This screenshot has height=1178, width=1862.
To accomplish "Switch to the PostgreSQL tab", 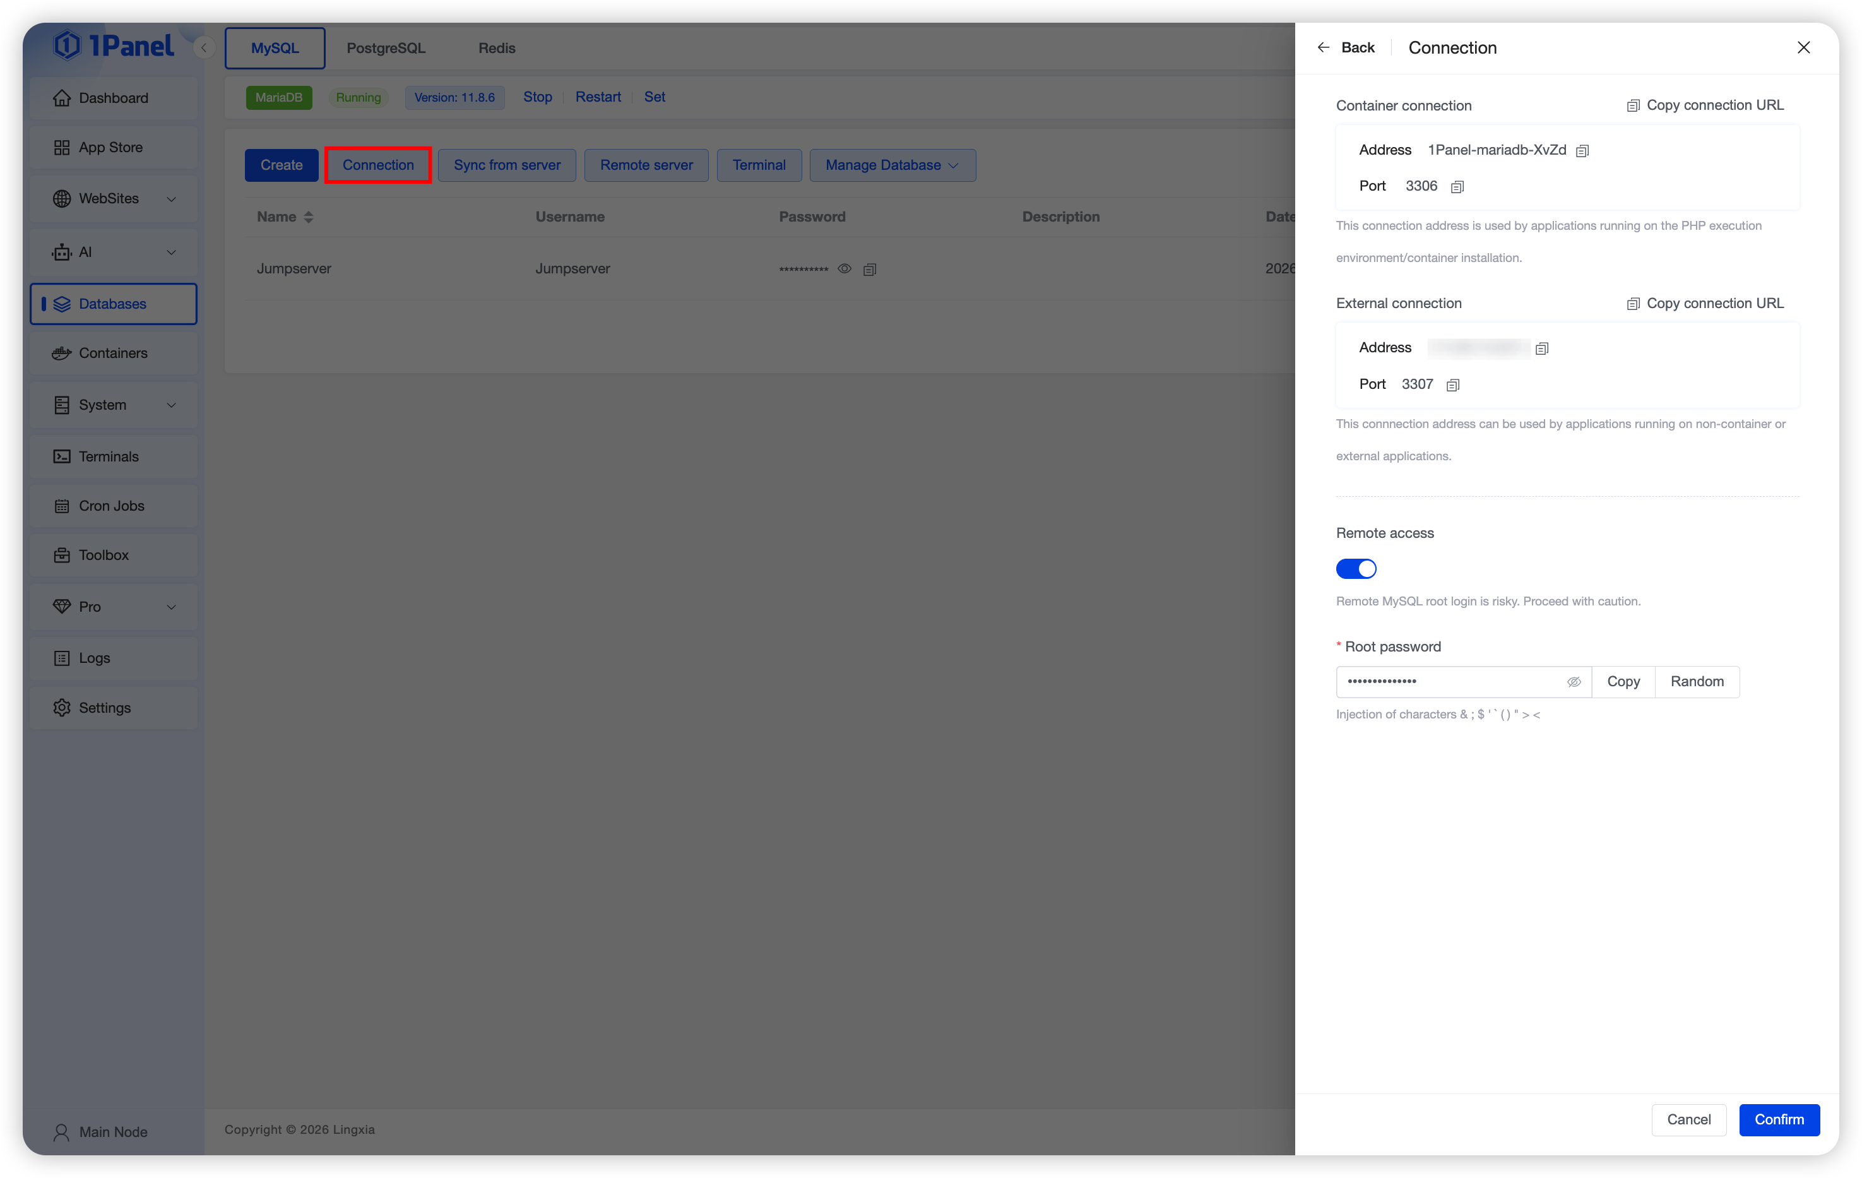I will click(386, 48).
